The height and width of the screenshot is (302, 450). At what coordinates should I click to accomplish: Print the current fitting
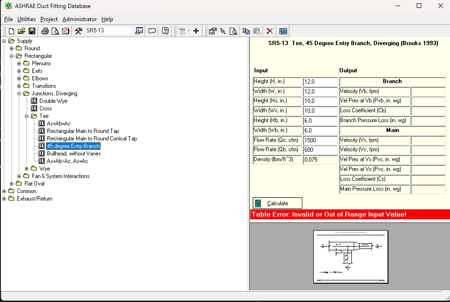tap(45, 31)
